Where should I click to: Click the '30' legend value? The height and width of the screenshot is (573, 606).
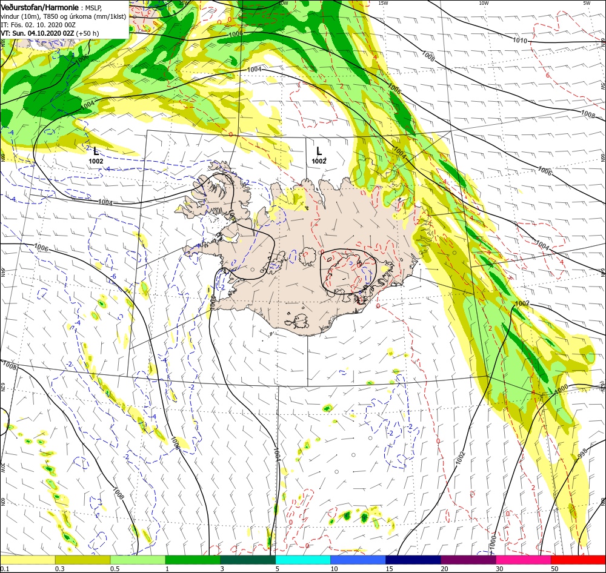tap(499, 569)
